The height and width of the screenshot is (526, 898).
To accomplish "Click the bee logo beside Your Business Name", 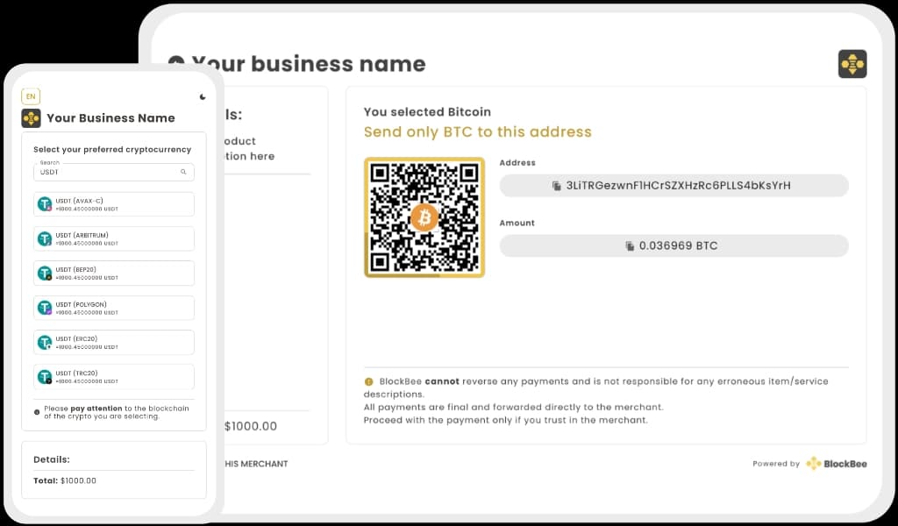I will click(x=31, y=117).
